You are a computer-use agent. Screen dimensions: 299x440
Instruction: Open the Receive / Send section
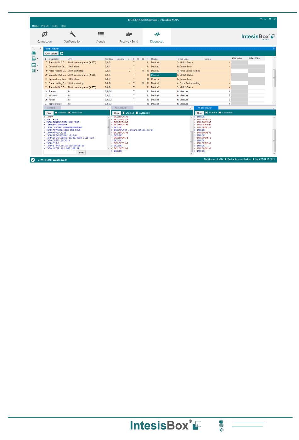pos(128,37)
